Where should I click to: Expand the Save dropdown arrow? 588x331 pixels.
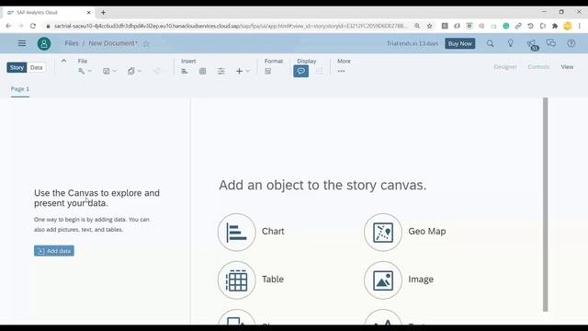tap(115, 71)
